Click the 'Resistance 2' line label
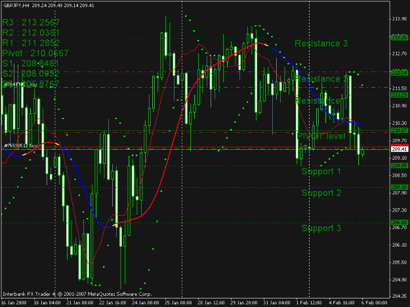The height and width of the screenshot is (307, 410). (321, 79)
